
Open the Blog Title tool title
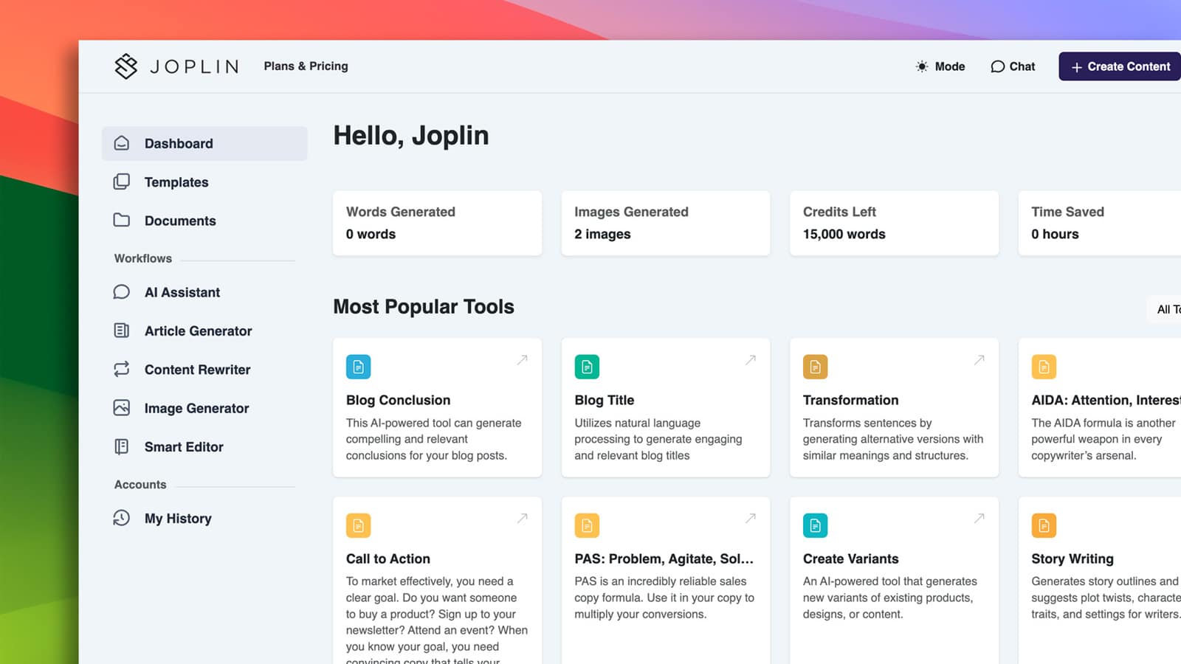click(x=604, y=400)
